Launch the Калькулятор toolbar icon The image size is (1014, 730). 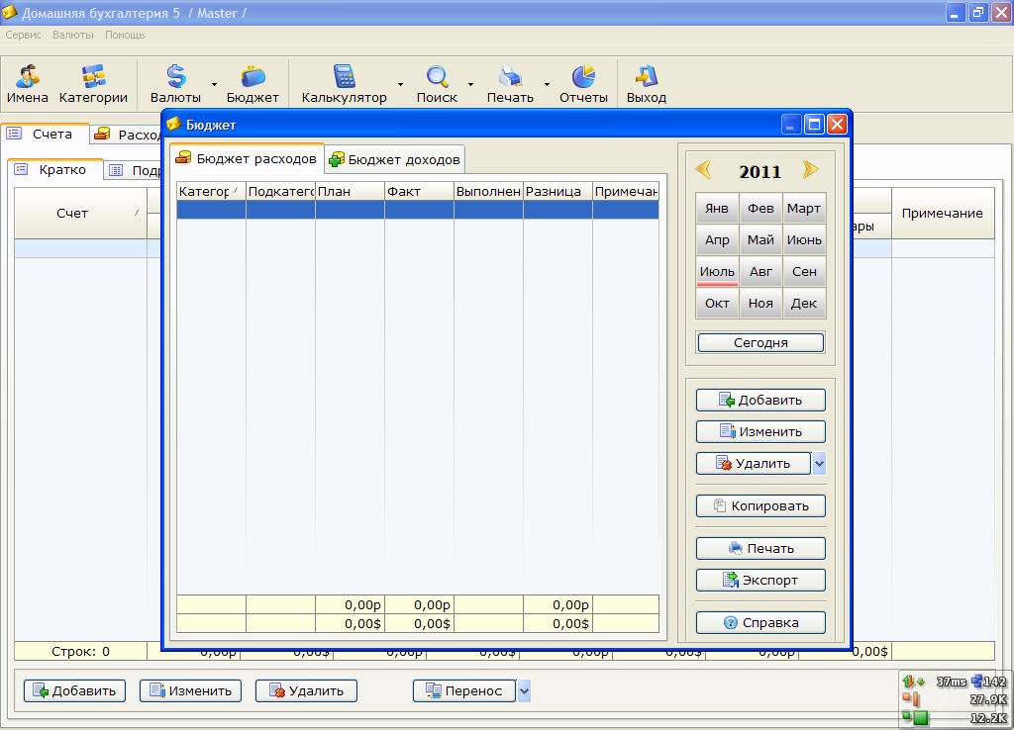(344, 84)
